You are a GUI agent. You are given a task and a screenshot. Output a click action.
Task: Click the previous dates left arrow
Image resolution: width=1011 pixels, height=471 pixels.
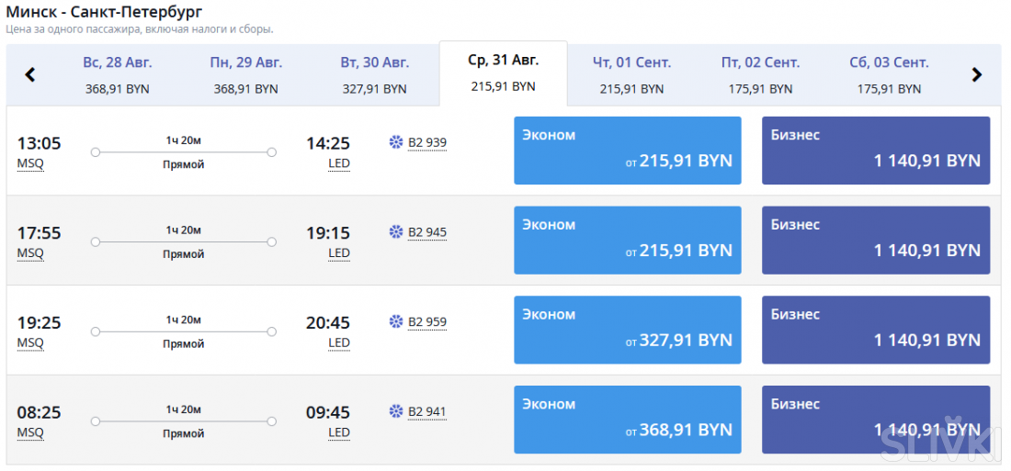pos(29,75)
